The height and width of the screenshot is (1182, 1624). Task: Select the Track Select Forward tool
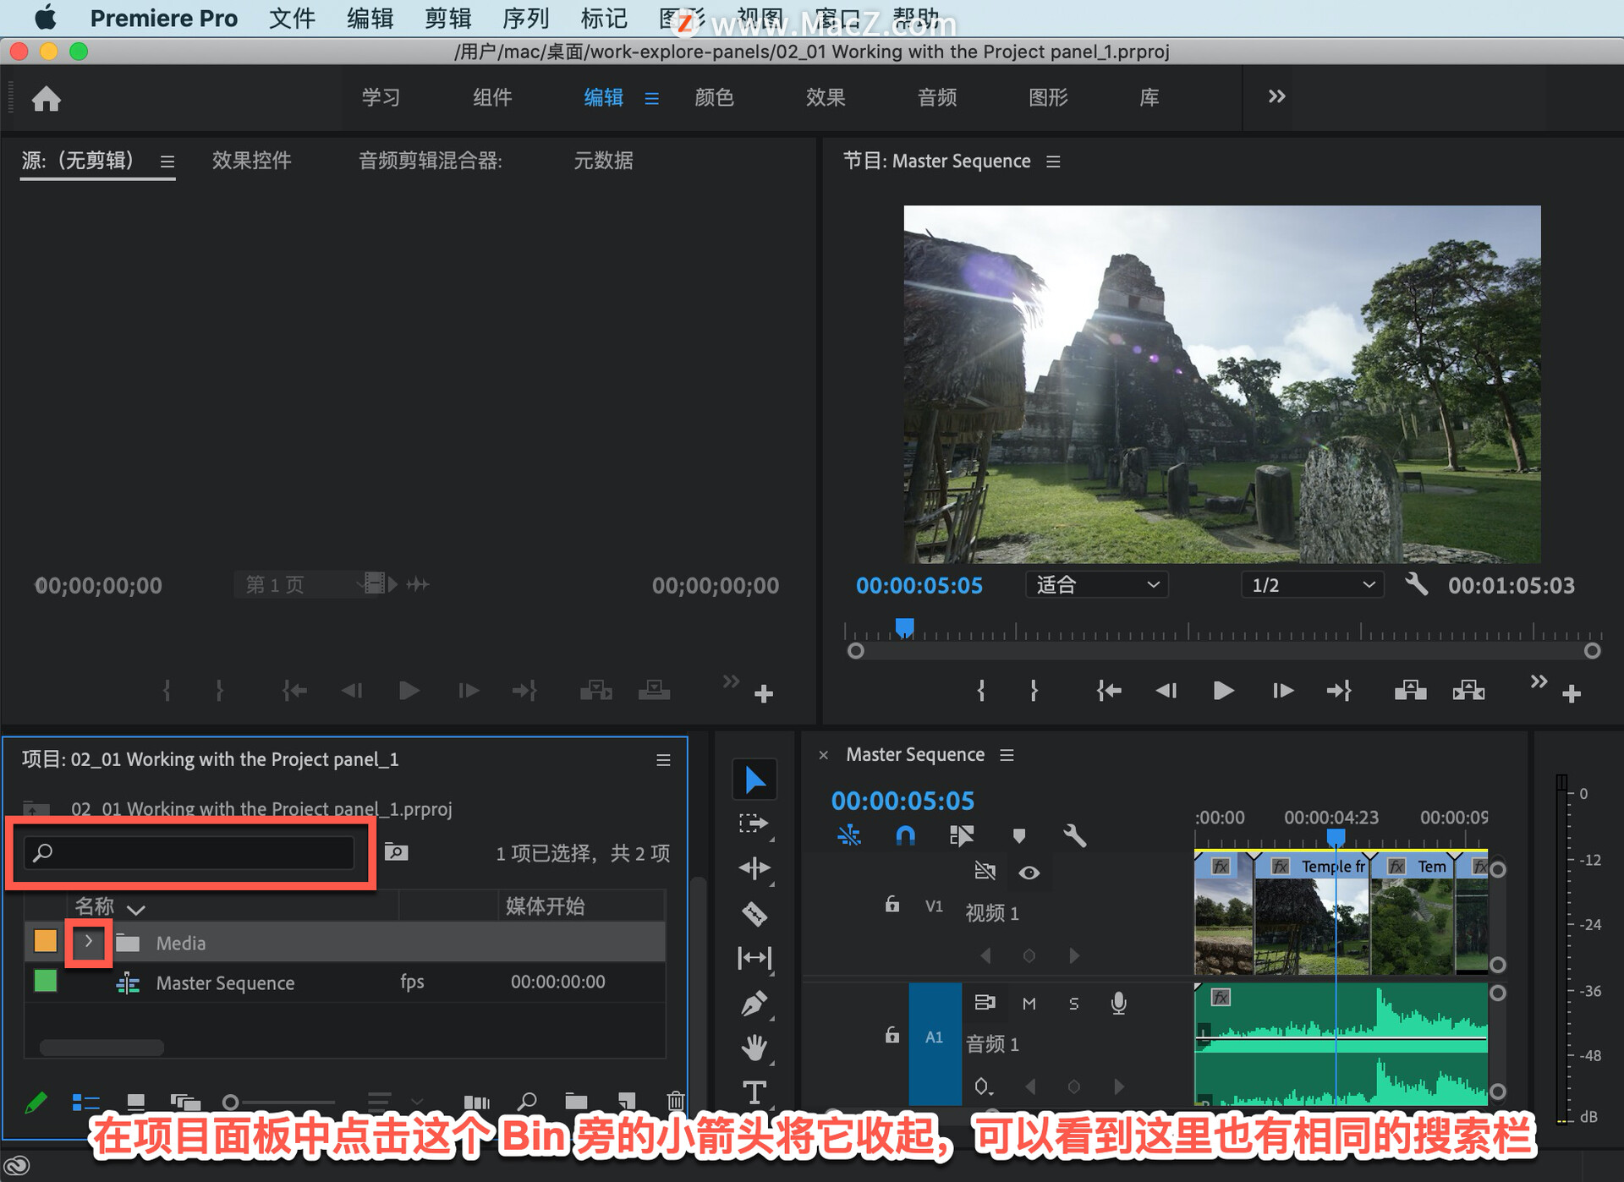pyautogui.click(x=753, y=824)
